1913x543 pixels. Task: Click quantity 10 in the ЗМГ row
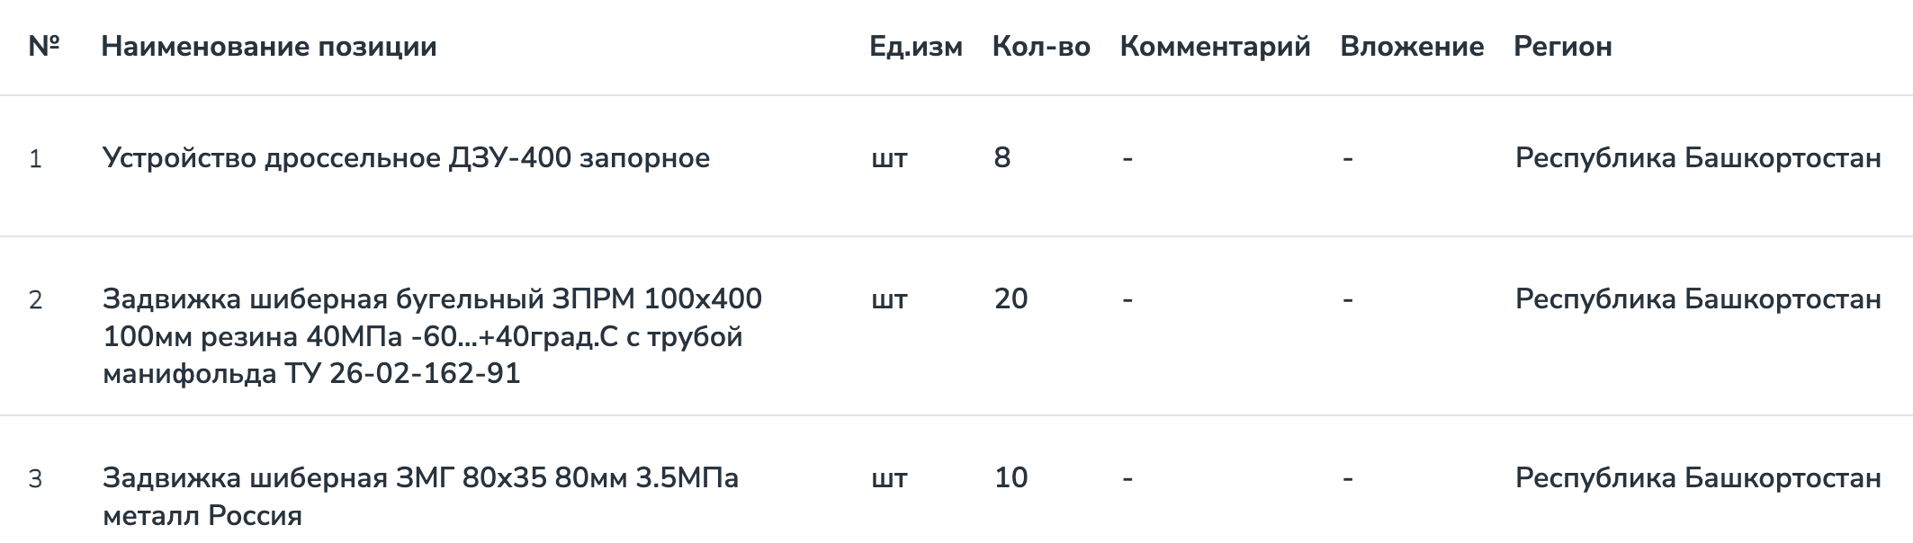[1010, 477]
